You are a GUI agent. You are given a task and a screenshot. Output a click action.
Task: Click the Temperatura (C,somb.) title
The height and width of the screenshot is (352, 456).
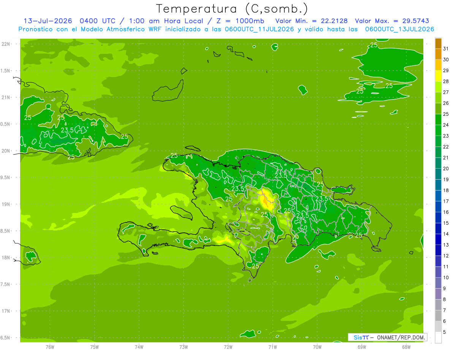coord(232,8)
